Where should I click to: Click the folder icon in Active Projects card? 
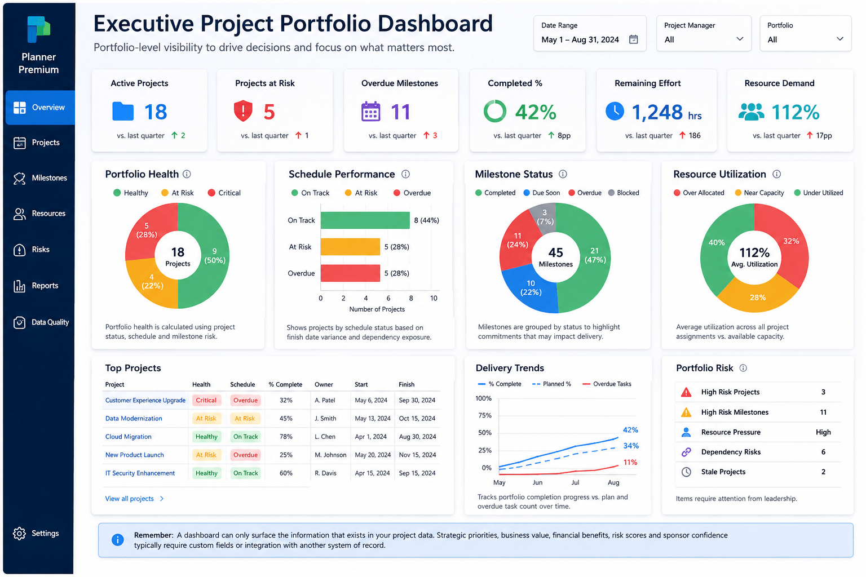(123, 112)
